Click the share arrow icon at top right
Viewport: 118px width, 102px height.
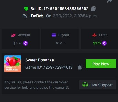point(110,1)
